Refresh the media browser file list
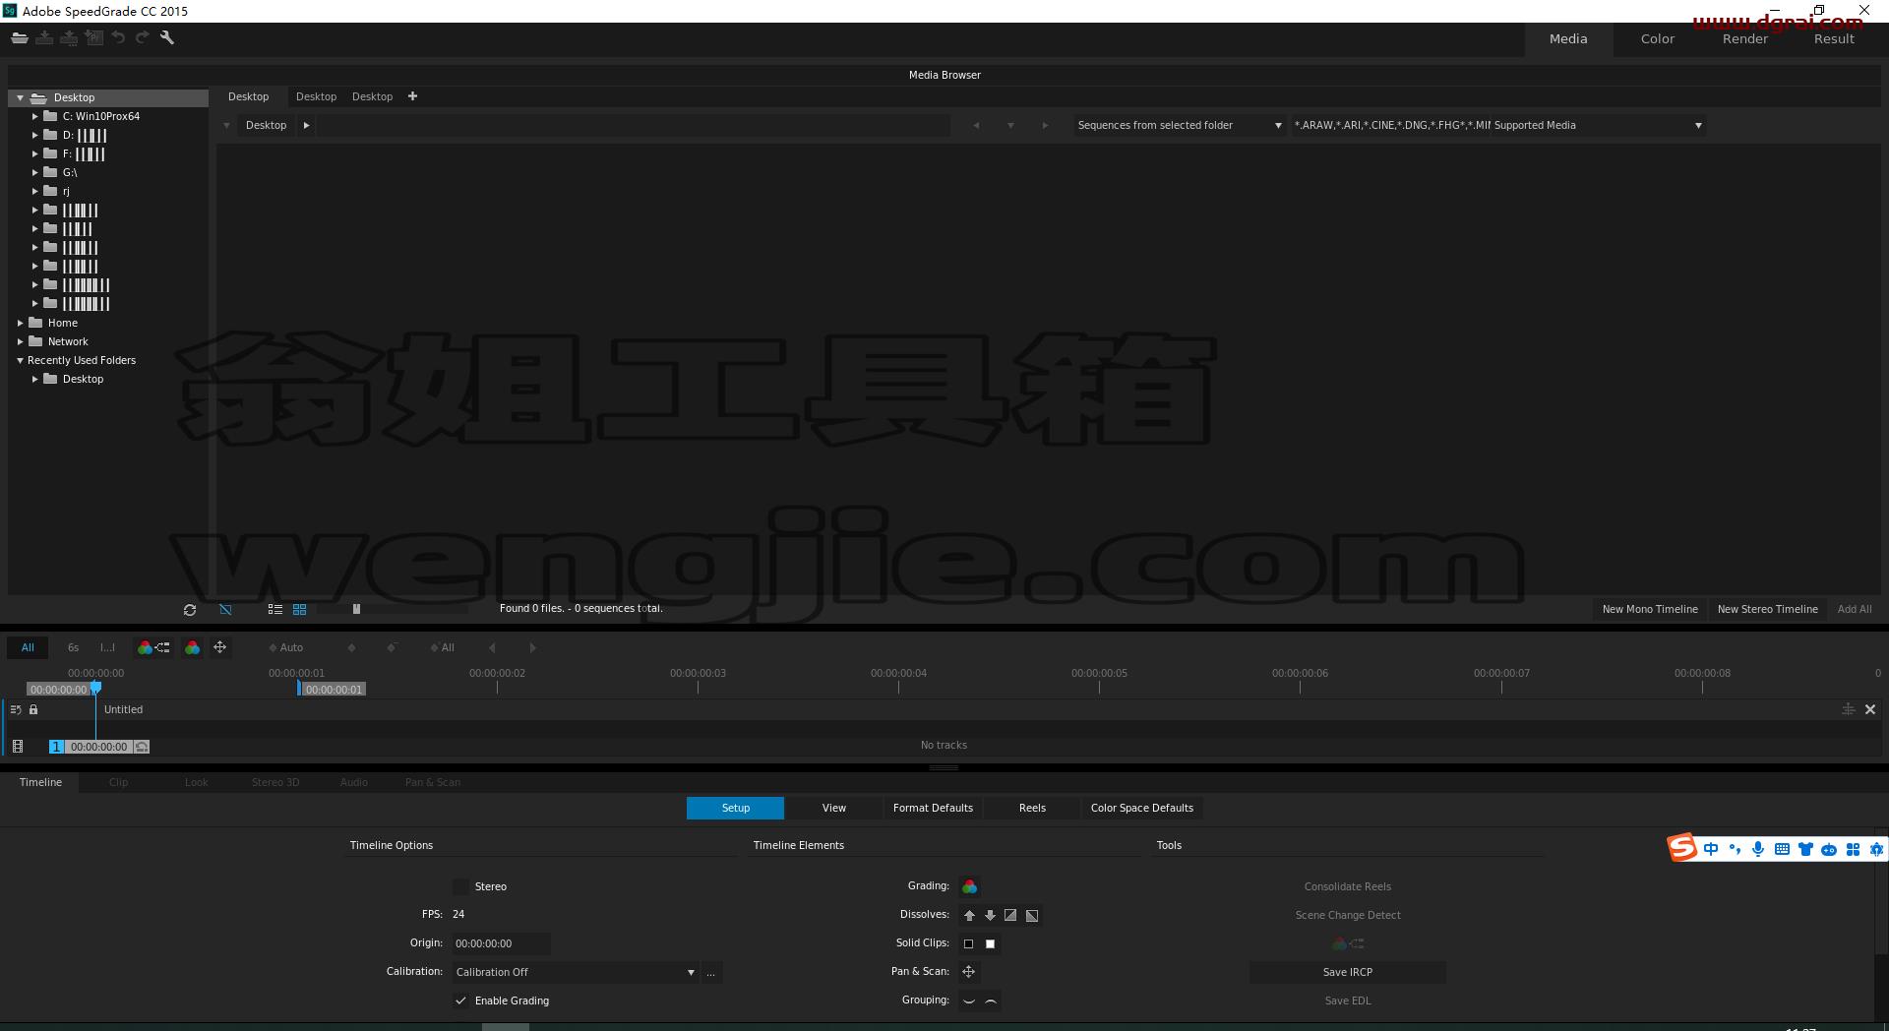This screenshot has width=1889, height=1031. click(190, 610)
